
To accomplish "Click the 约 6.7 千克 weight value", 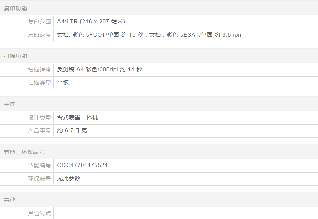I will [72, 131].
